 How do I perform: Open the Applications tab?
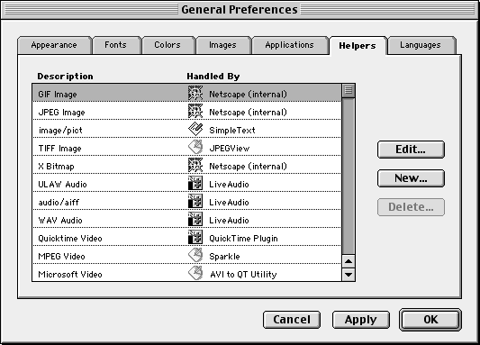290,45
